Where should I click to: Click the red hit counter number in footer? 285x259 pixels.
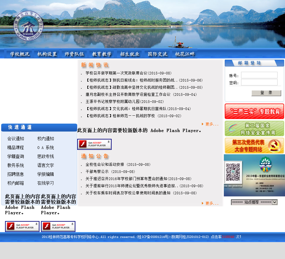[x=228, y=237]
